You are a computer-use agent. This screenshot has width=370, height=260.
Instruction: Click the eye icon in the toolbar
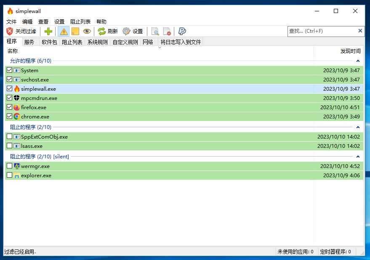(87, 31)
